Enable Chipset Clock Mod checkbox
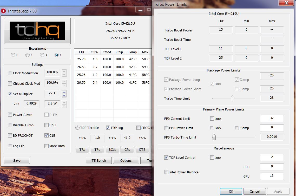This screenshot has width=296, height=196. coord(10,83)
